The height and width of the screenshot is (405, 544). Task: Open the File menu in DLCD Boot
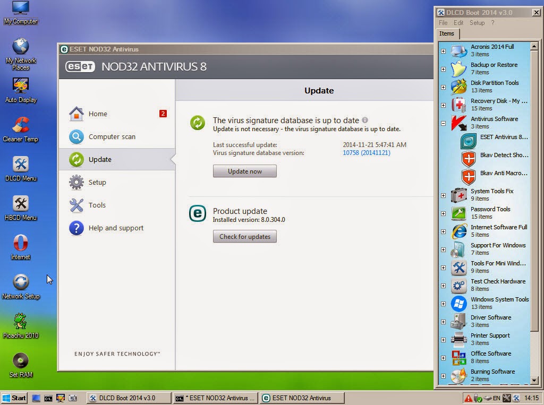coord(443,22)
